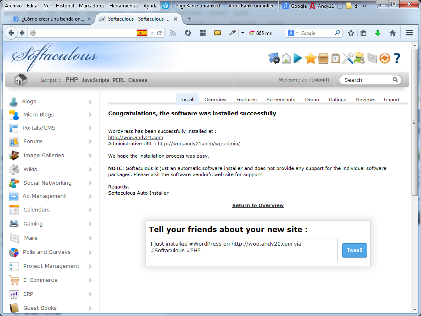Select the eyedropper color picker icon
This screenshot has width=421, height=316.
pos(232,33)
